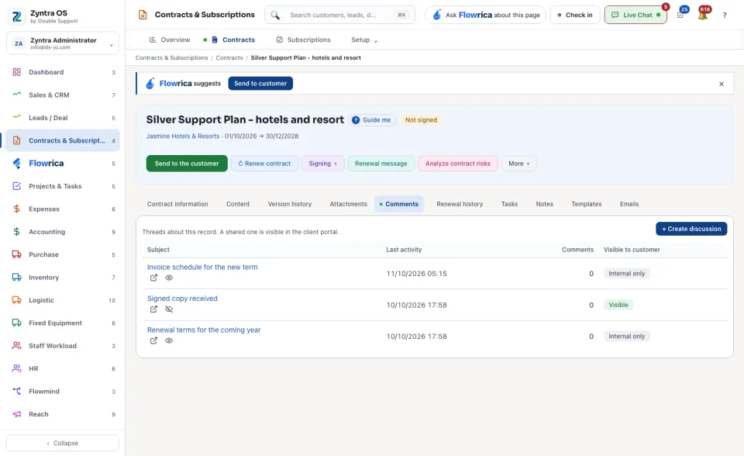Toggle visibility eye for Renewal terms thread
Image resolution: width=744 pixels, height=456 pixels.
tap(169, 340)
